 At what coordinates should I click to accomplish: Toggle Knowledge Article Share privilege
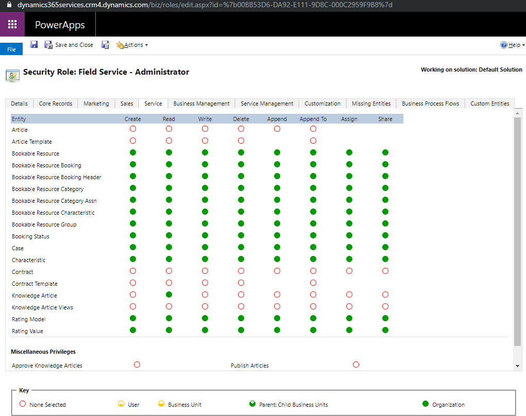[385, 294]
